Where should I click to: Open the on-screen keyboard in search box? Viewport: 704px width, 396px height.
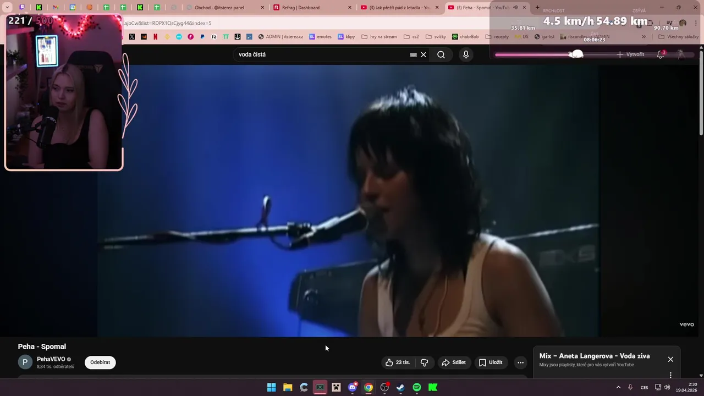[414, 54]
